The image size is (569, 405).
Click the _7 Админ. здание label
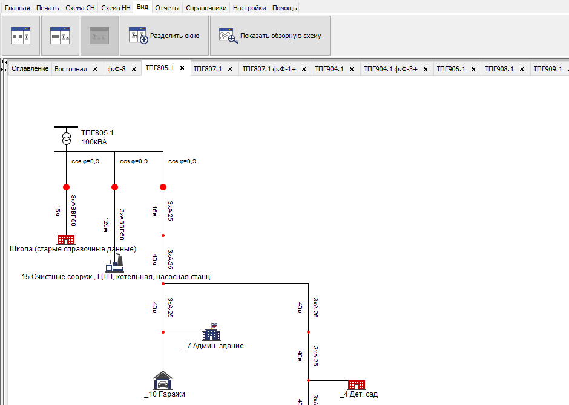click(x=213, y=346)
